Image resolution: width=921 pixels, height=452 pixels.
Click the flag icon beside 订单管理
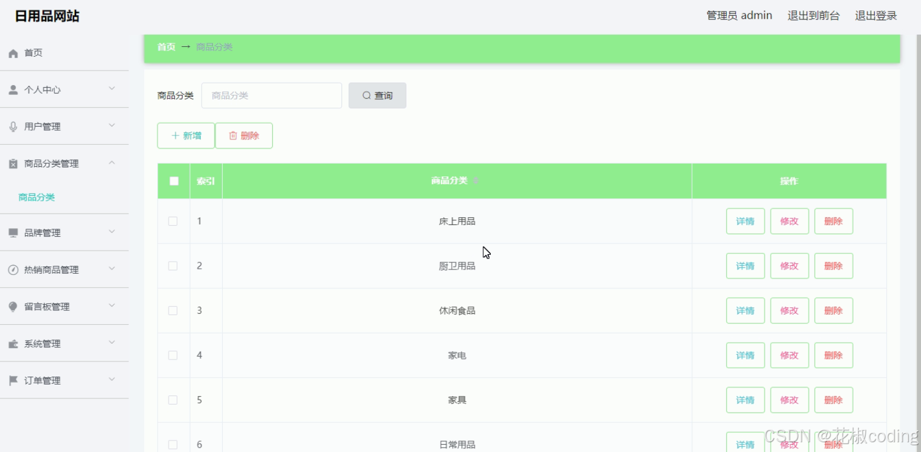coord(13,381)
